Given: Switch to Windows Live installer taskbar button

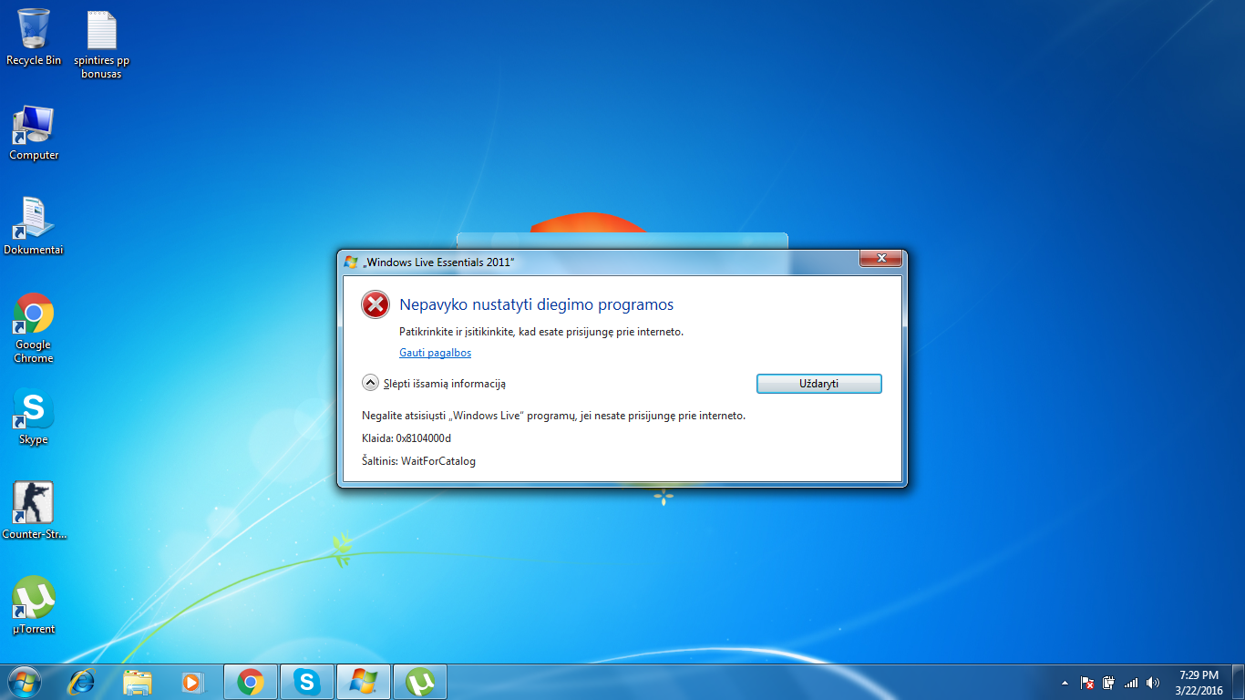Looking at the screenshot, I should 364,682.
